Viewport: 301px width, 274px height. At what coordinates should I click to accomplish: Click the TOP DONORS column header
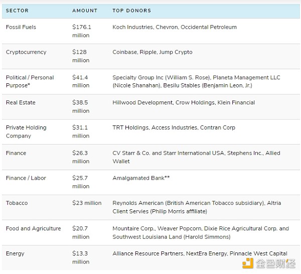tap(131, 11)
